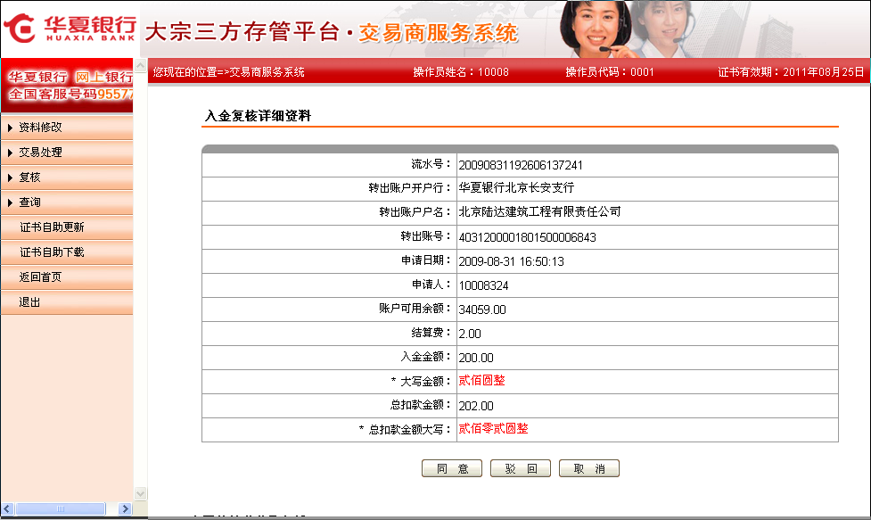Click the 全国客服号码 banner in sidebar
The image size is (871, 520).
click(x=70, y=94)
